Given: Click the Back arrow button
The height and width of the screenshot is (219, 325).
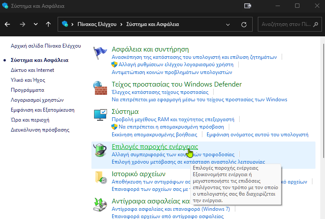Looking at the screenshot, I should pos(7,24).
